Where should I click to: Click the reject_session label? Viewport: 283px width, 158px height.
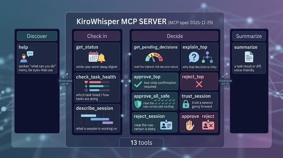click(149, 116)
